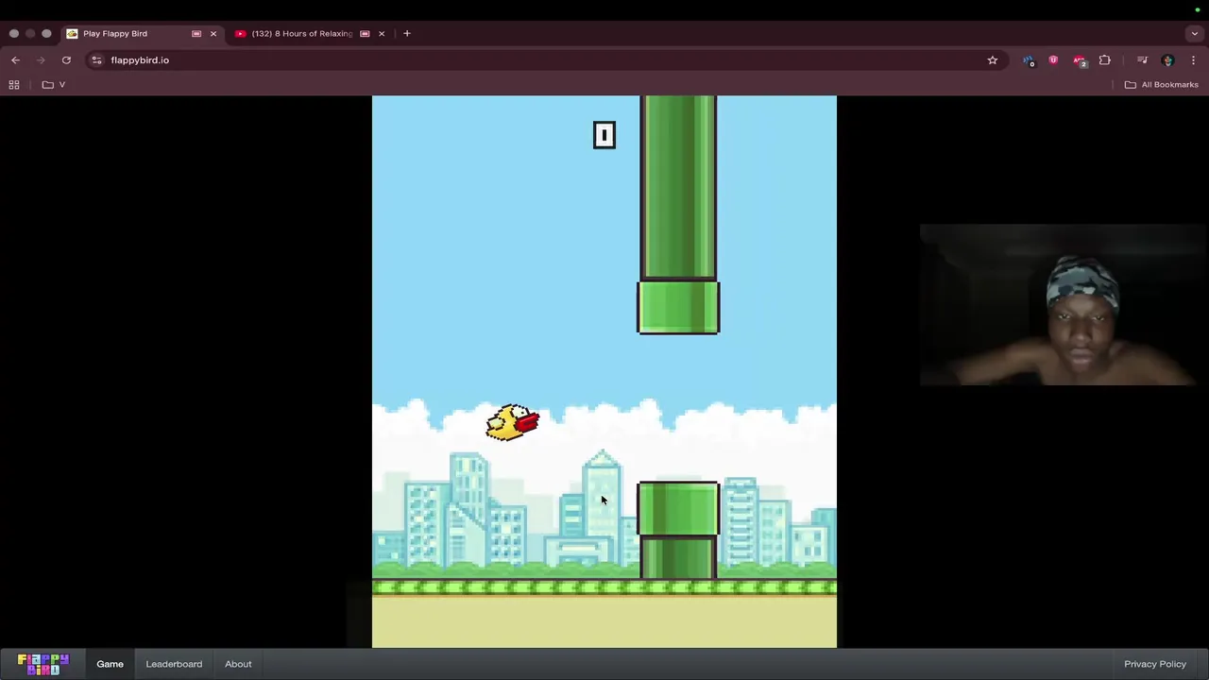Close the Play Flappy Bird tab
This screenshot has height=680, width=1209.
[x=213, y=33]
